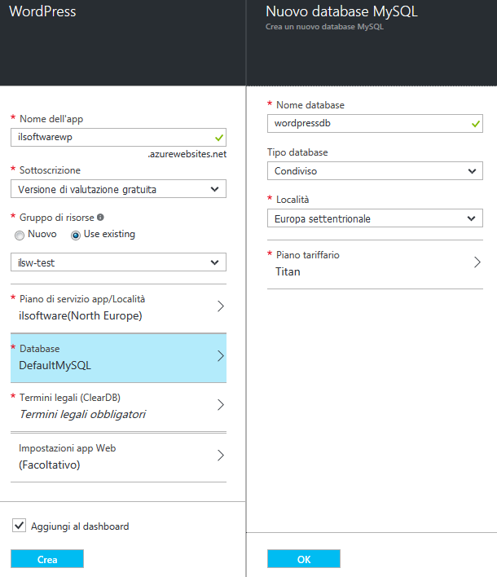The width and height of the screenshot is (497, 577).
Task: Toggle the Aggiungi al dashboard checkbox
Action: 20,526
